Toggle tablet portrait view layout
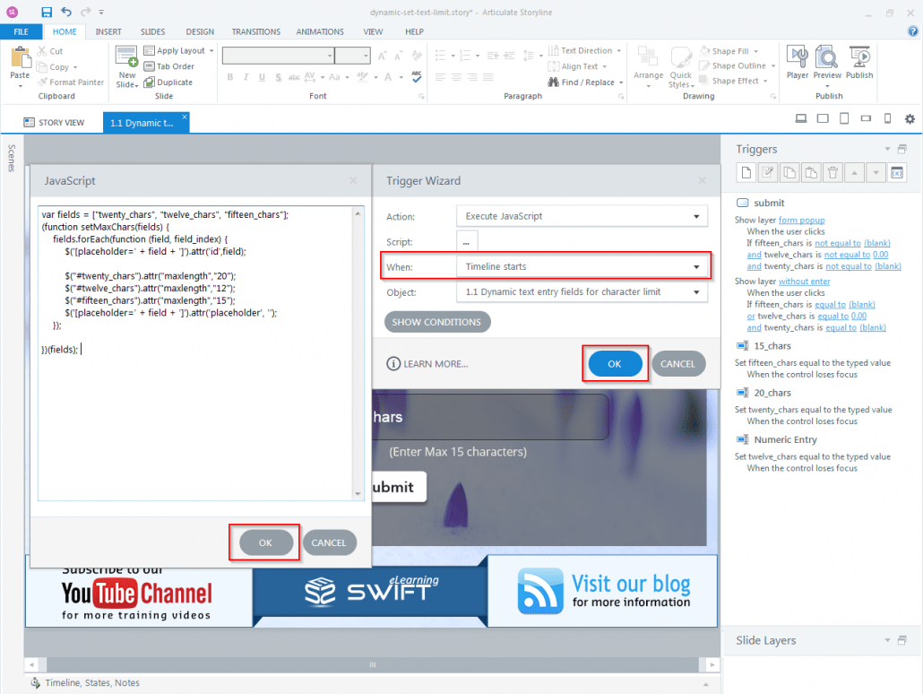 pos(844,118)
